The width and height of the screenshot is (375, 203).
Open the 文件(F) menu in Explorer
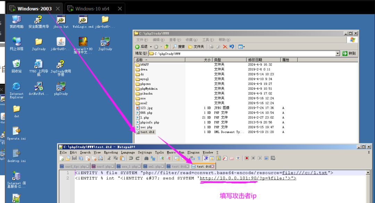point(142,40)
